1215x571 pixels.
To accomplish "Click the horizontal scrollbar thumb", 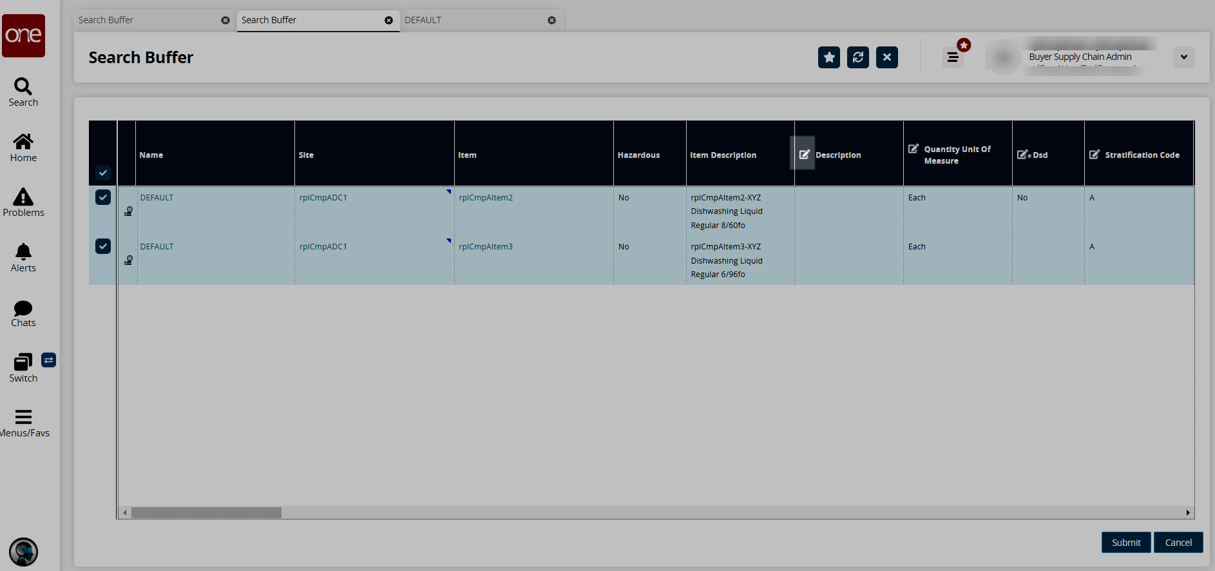I will pyautogui.click(x=206, y=512).
